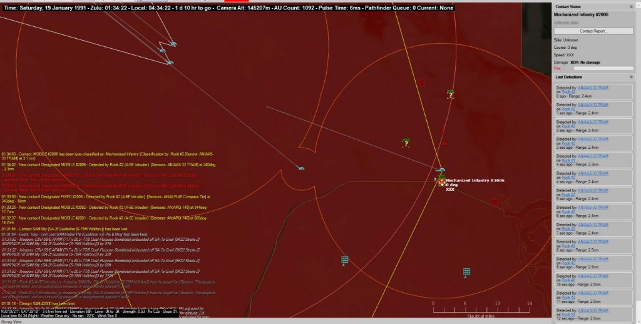Screen dimensions: 641x324
Task: Click the top time and date status bar
Action: click(228, 8)
